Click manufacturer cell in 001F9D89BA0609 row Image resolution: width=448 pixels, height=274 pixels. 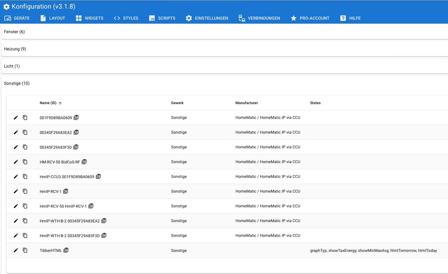(x=268, y=118)
